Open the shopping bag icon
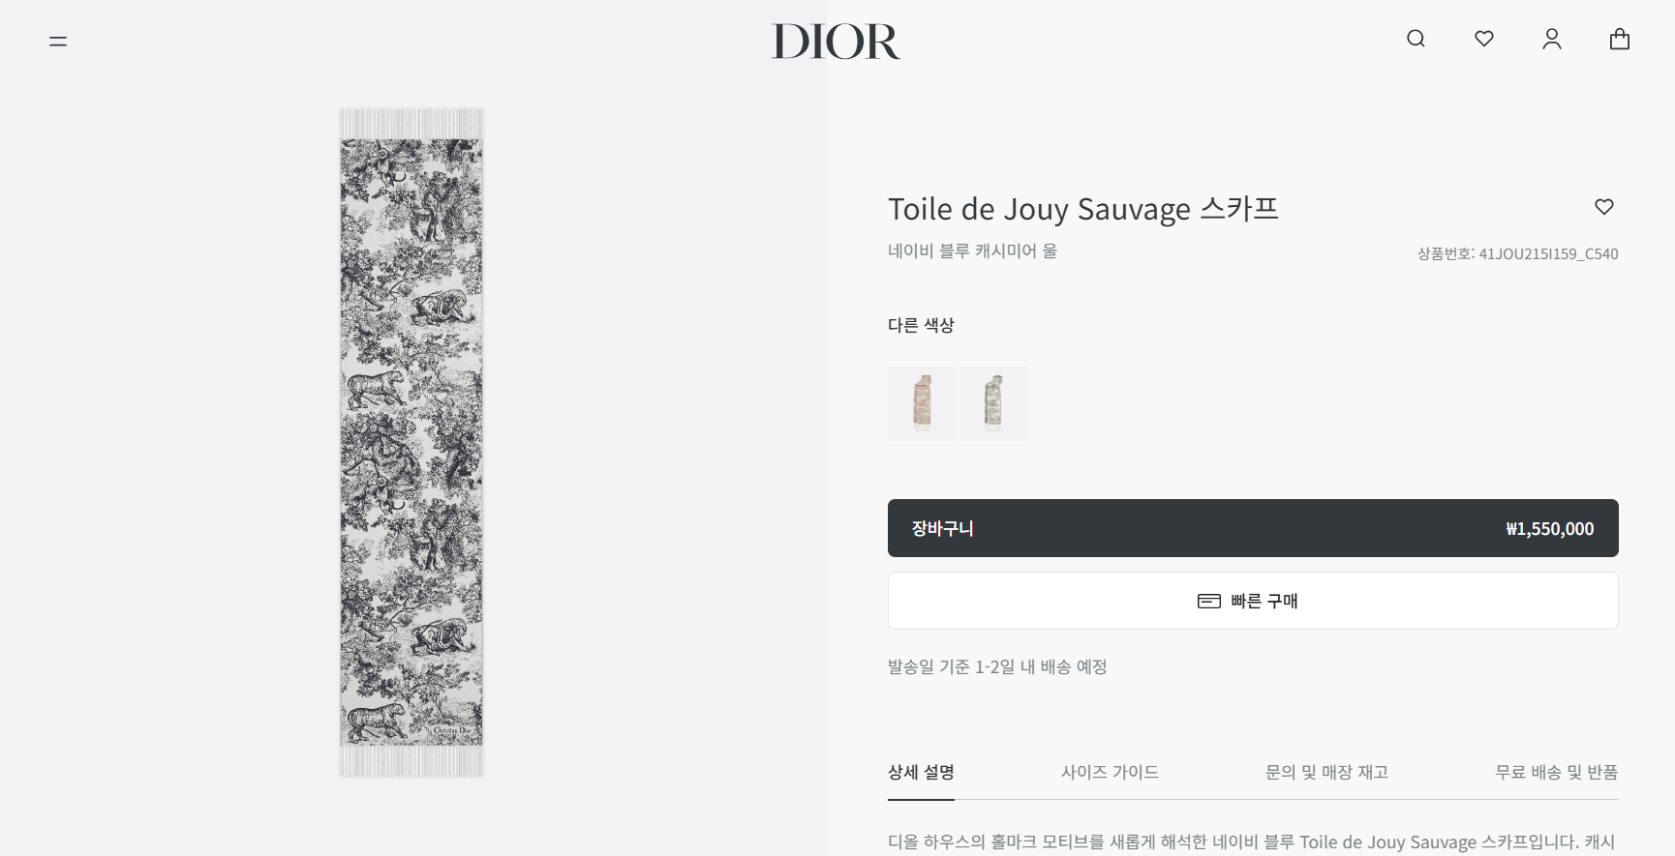The width and height of the screenshot is (1675, 856). coord(1620,39)
